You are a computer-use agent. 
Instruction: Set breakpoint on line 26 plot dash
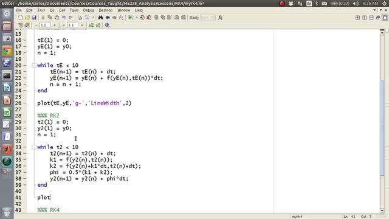tap(25, 103)
